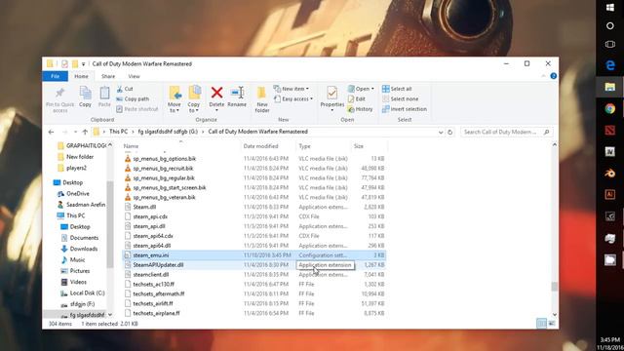
Task: Click Invert selection in the ribbon
Action: coord(405,109)
